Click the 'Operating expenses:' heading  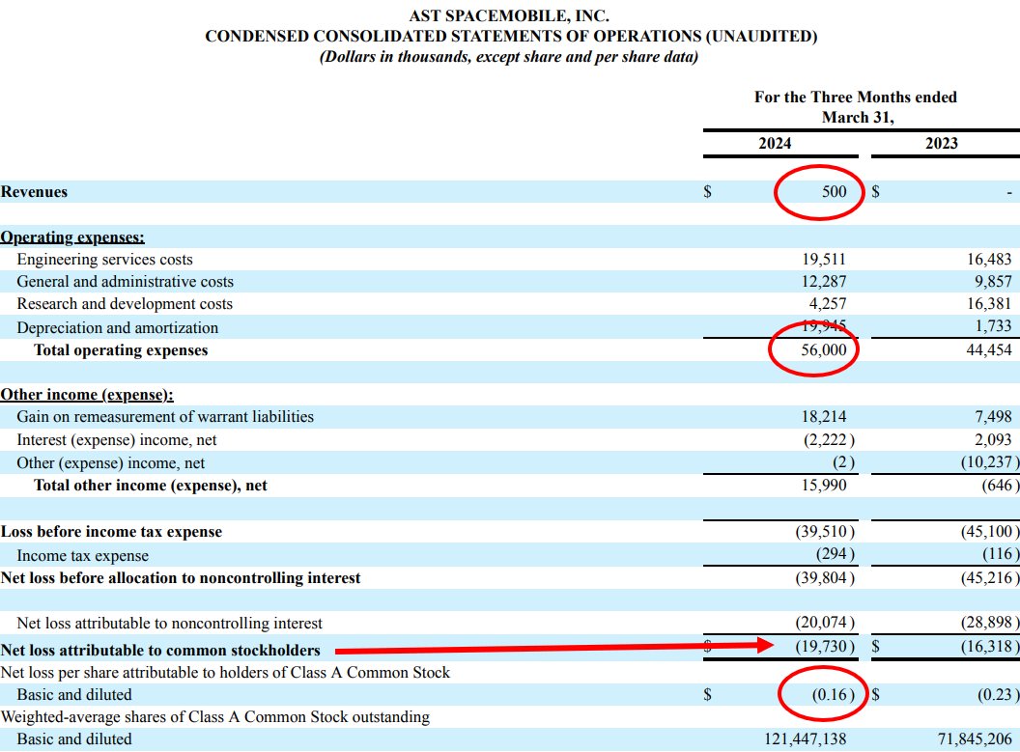coord(72,237)
